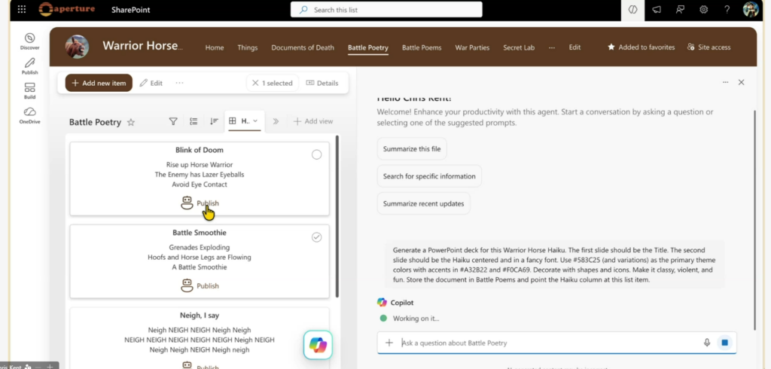Click the microphone icon in chat box
Screen dimensions: 771x369
pos(707,343)
